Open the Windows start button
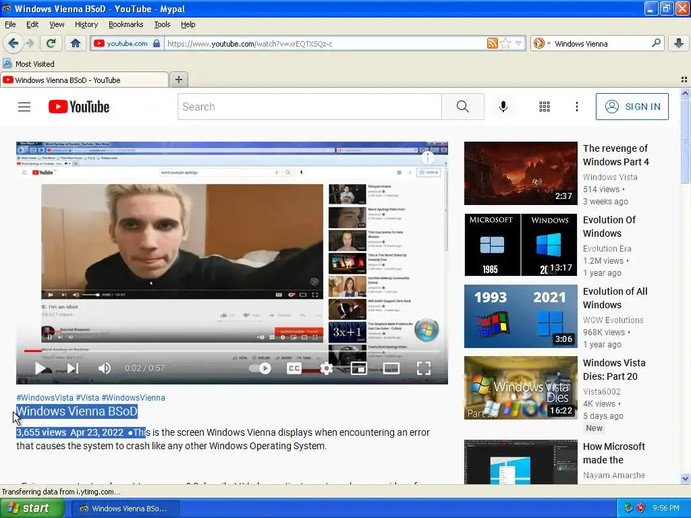This screenshot has width=691, height=518. (32, 509)
